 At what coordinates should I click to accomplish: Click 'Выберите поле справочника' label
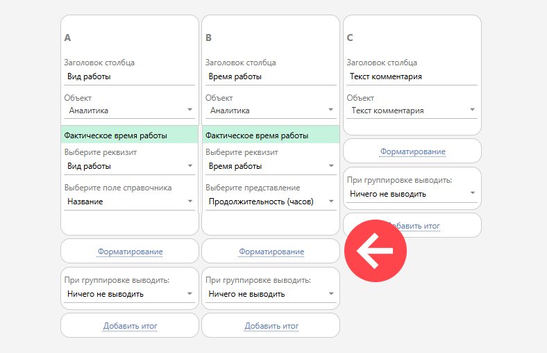click(x=118, y=188)
